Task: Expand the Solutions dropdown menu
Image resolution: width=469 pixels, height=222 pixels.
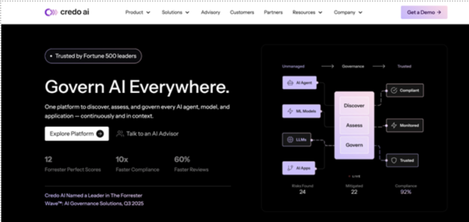Action: (x=175, y=12)
